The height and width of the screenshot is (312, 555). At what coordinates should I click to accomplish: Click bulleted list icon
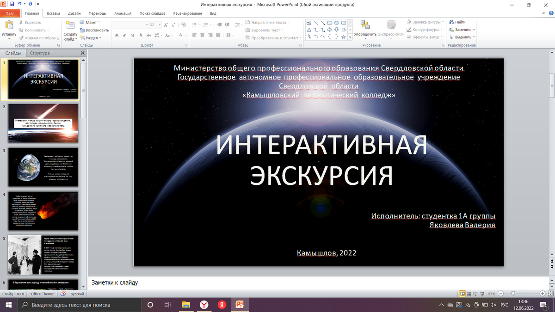(x=194, y=25)
